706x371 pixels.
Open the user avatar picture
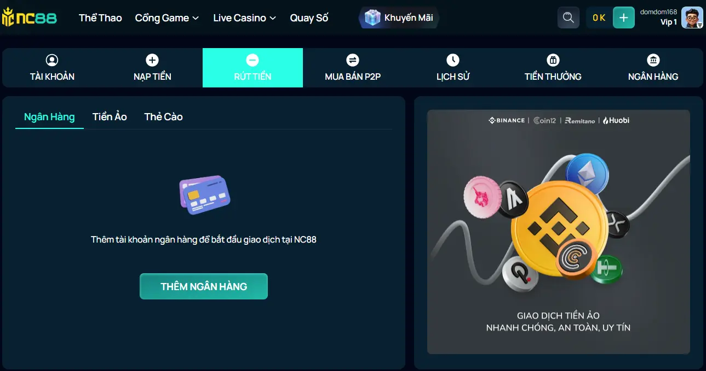pyautogui.click(x=692, y=17)
